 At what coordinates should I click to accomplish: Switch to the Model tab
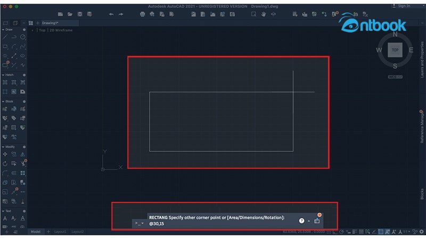(36, 232)
